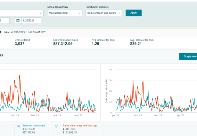Uncheck the Selected date range checkbox

pos(18,126)
